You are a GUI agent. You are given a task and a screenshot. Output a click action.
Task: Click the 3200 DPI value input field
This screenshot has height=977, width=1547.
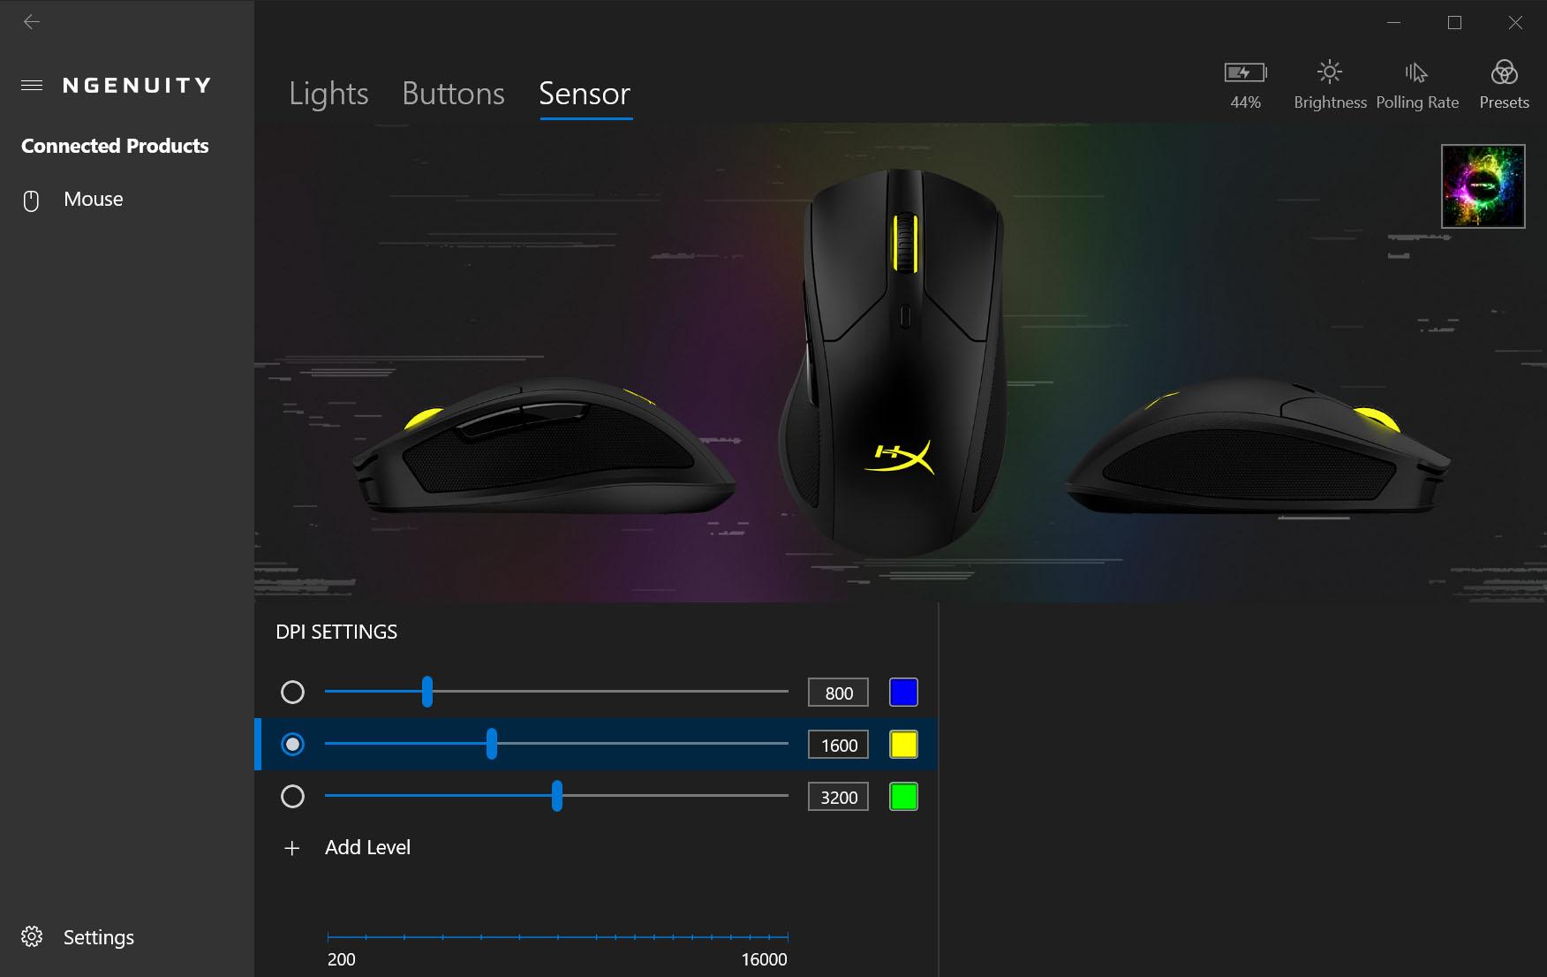pyautogui.click(x=838, y=797)
